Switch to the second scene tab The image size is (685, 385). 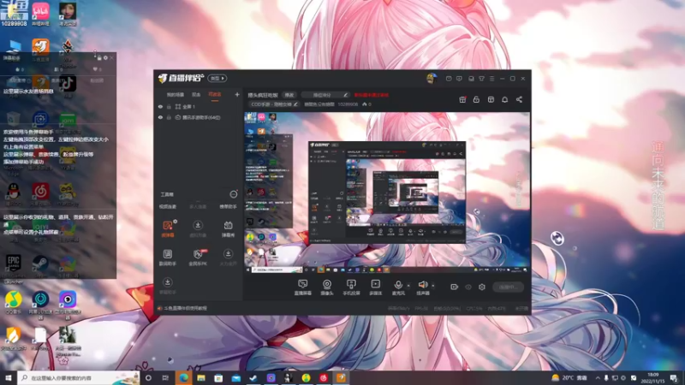click(196, 95)
